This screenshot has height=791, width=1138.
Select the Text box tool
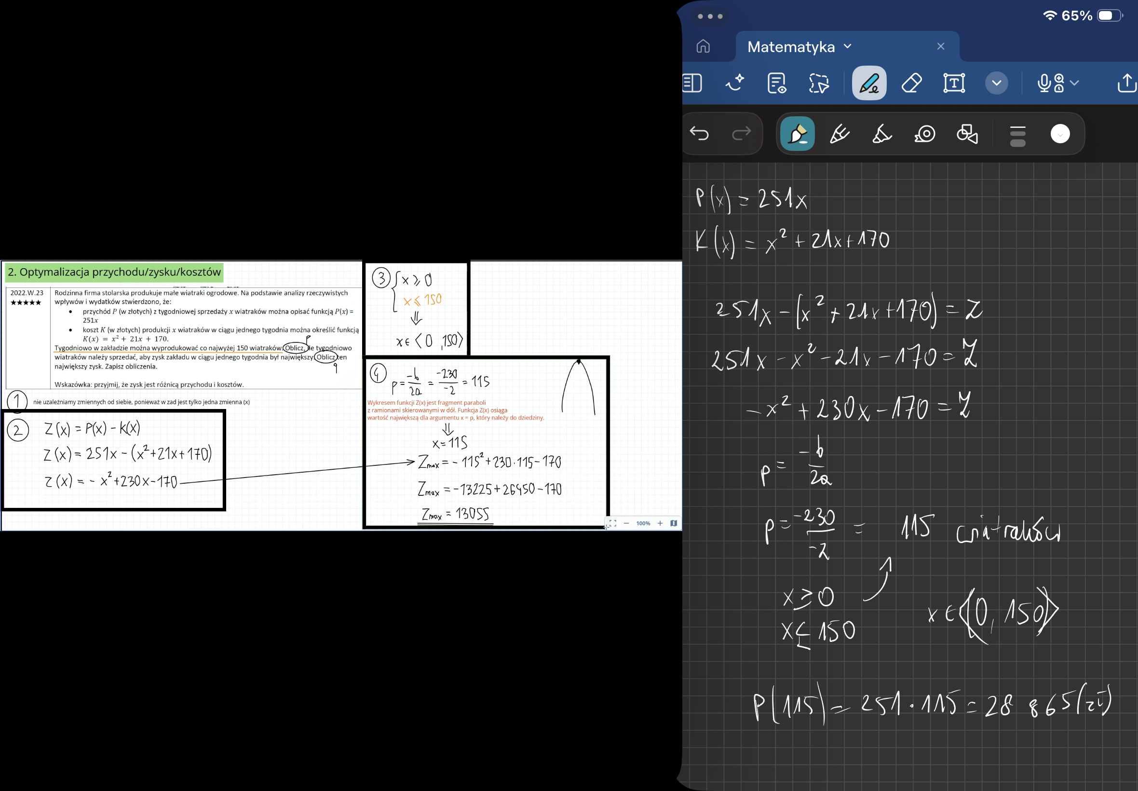(954, 83)
